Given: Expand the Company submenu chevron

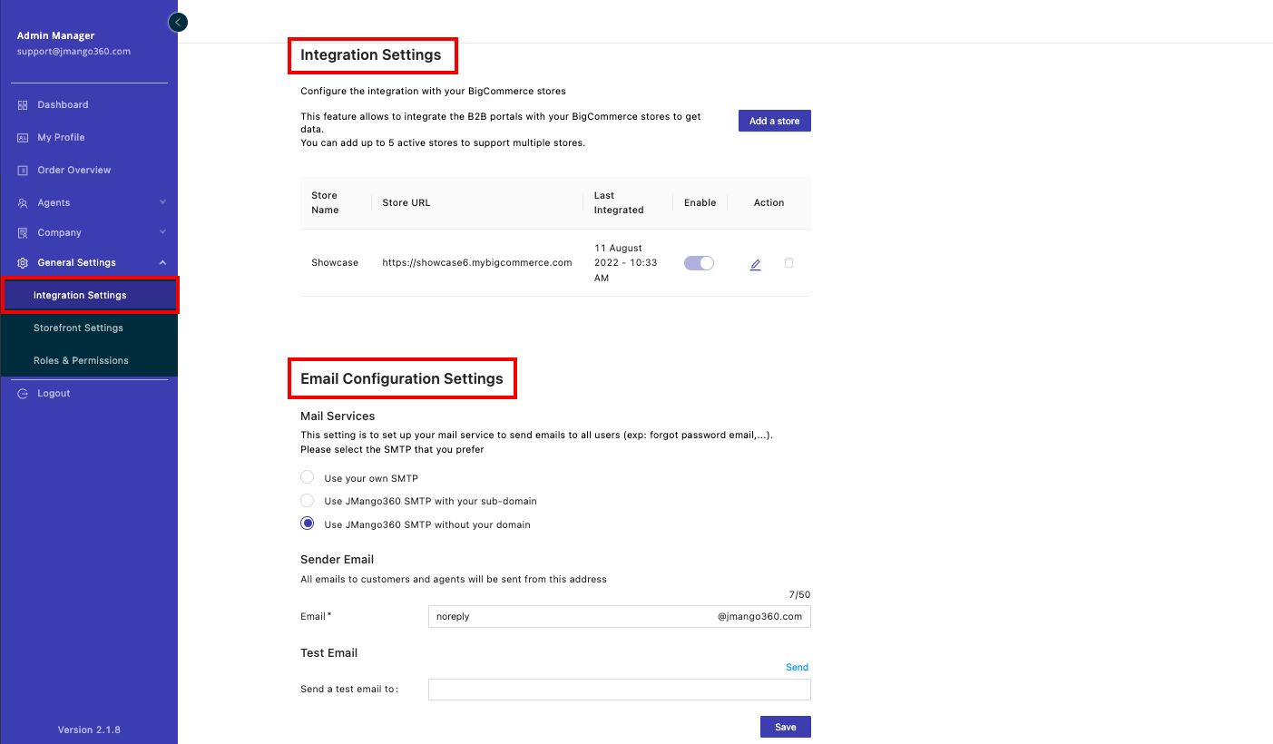Looking at the screenshot, I should click(x=162, y=232).
